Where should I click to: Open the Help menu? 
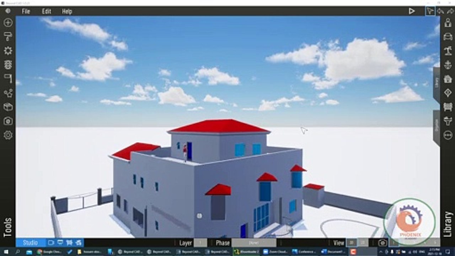(x=67, y=11)
